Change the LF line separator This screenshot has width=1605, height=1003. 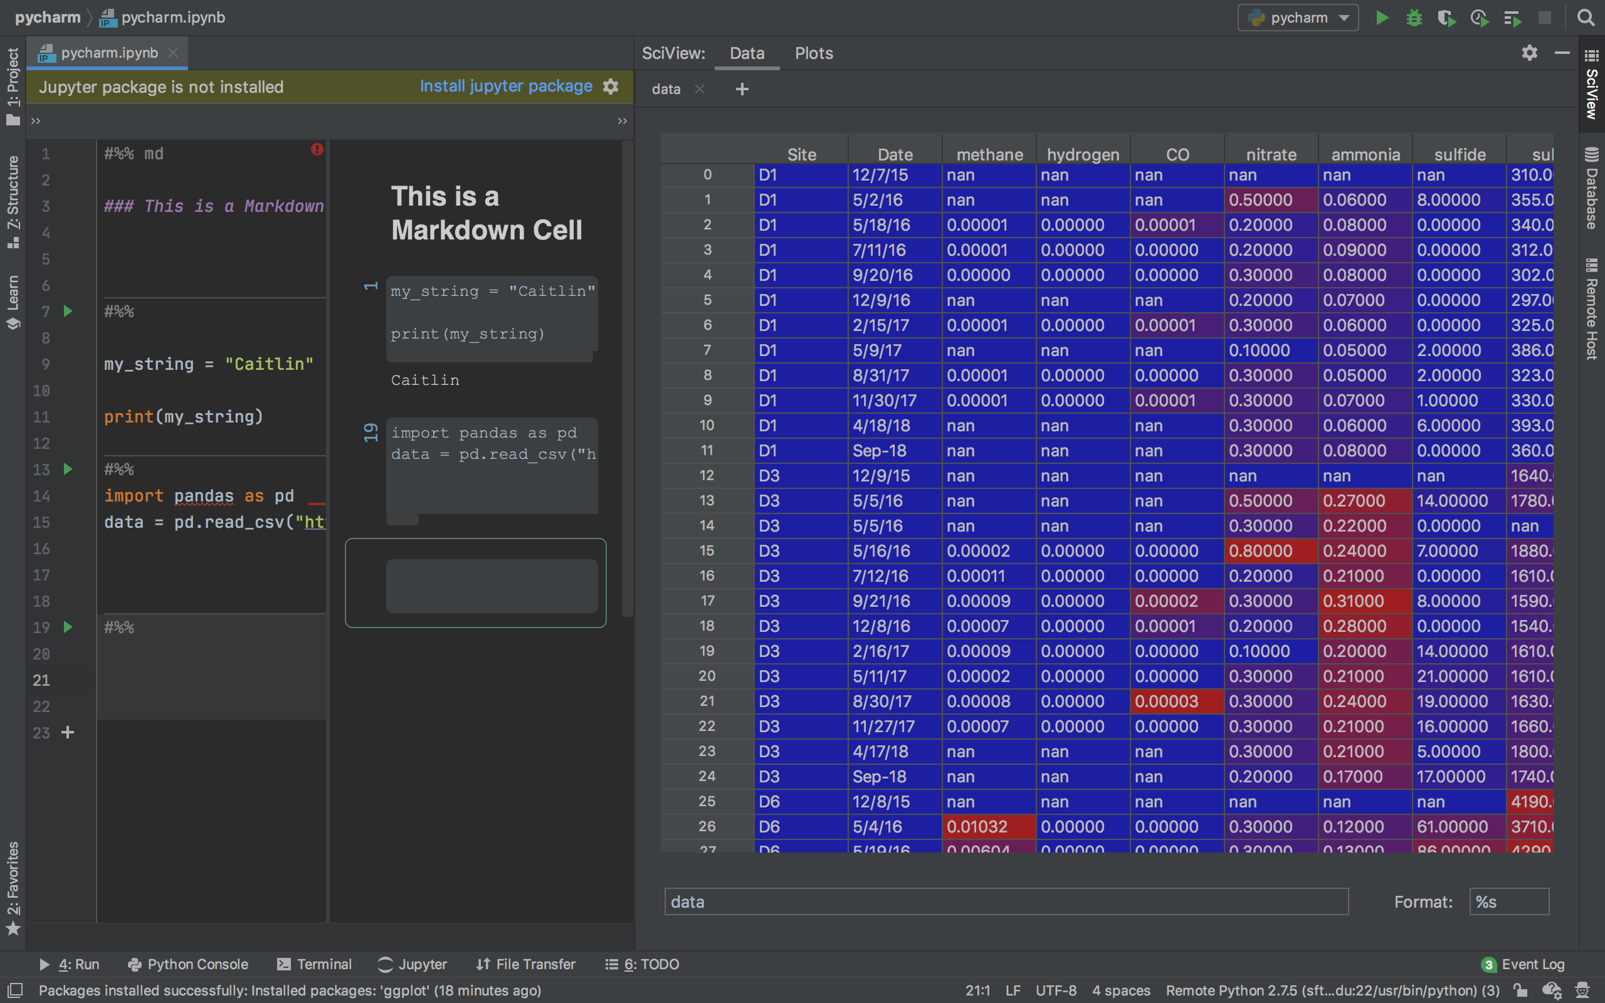click(1013, 990)
